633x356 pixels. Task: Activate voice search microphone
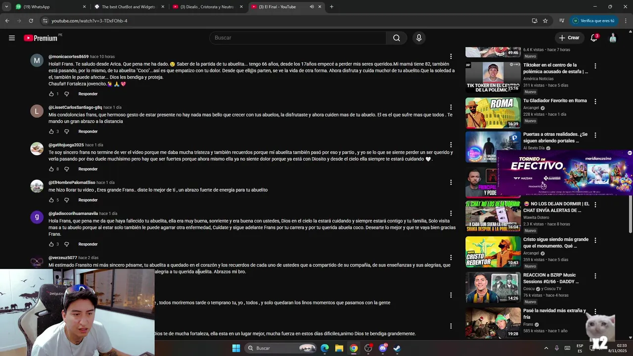(x=419, y=38)
